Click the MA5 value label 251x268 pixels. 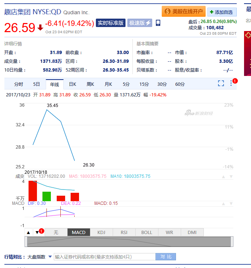point(87,176)
